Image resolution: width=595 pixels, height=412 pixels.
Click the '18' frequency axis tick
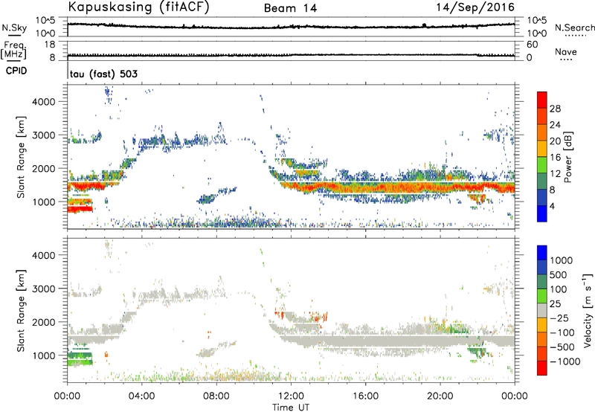[x=50, y=45]
